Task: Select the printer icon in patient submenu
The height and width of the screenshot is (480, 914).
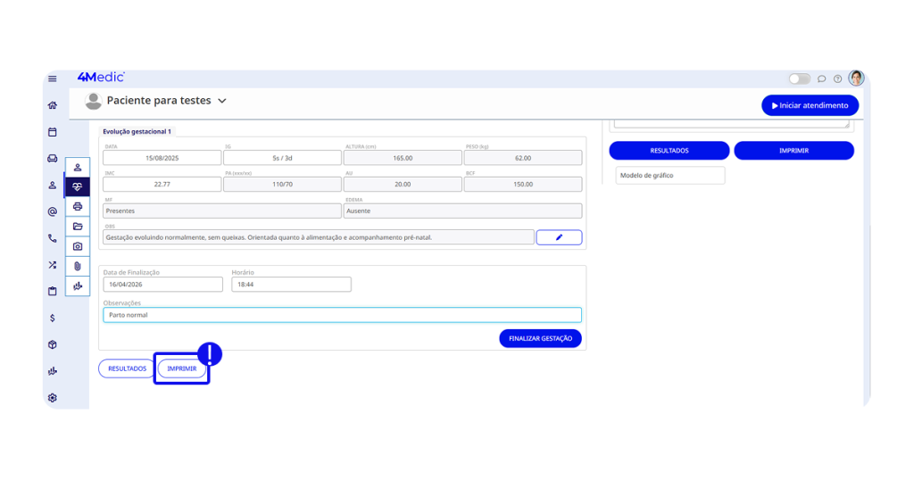Action: pos(78,207)
